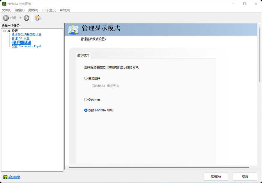Collapse the 3D 设置 tree node

[5, 31]
